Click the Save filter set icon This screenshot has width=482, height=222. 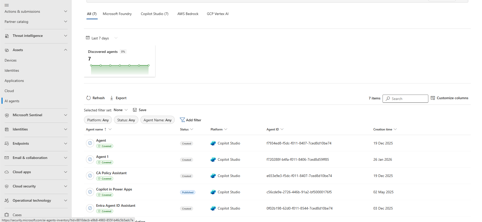[135, 110]
